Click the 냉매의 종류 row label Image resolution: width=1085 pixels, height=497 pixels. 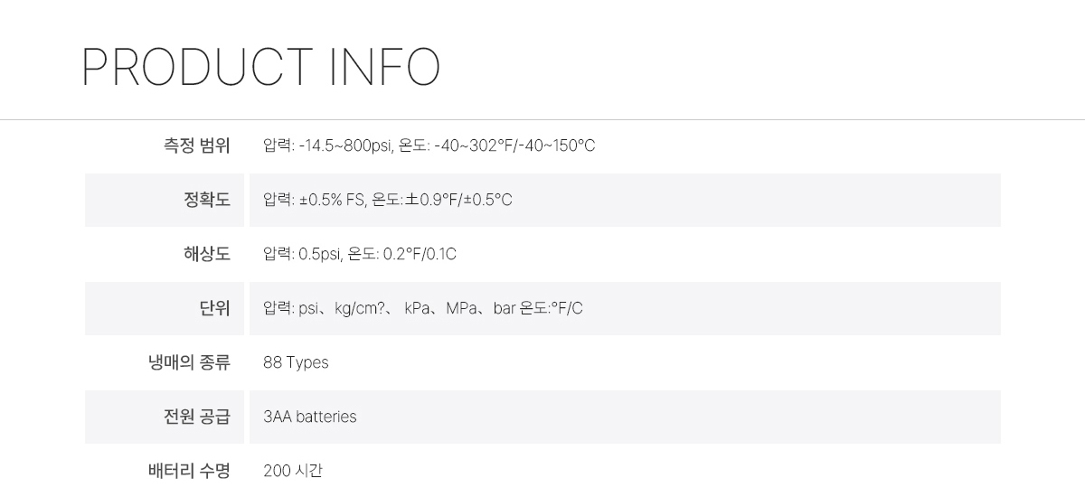point(189,362)
